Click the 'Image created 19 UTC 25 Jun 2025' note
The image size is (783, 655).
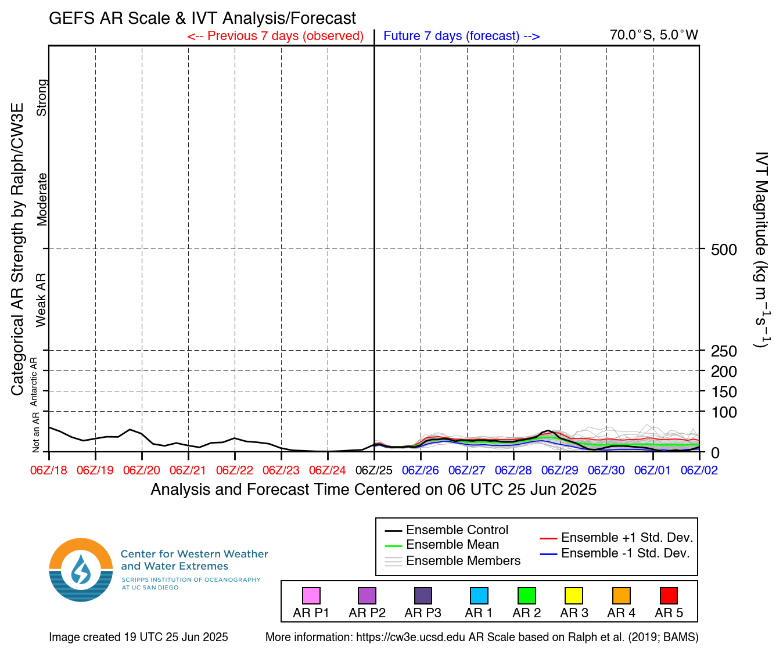[x=138, y=638]
